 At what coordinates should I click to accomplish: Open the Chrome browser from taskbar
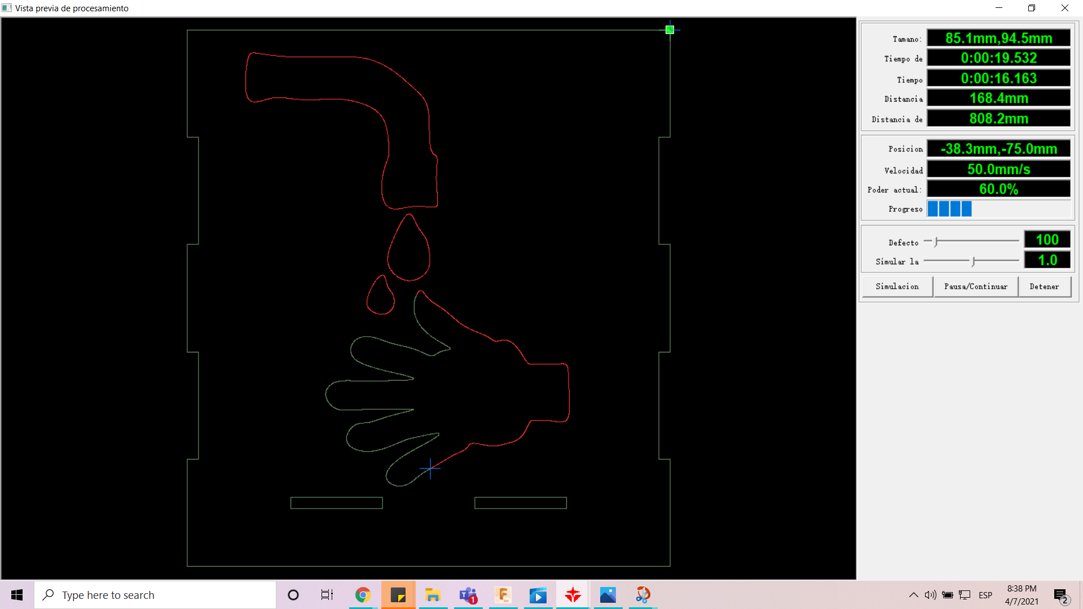coord(362,595)
